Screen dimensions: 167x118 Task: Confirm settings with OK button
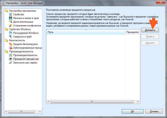133,112
